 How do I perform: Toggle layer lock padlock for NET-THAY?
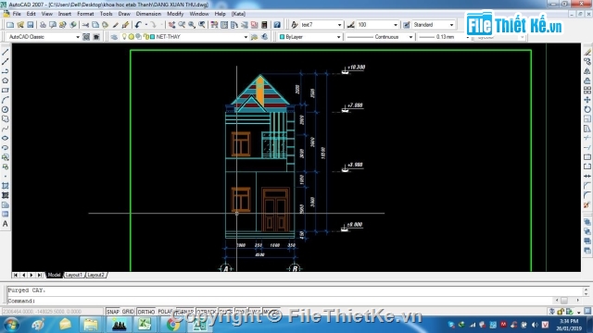pos(145,37)
